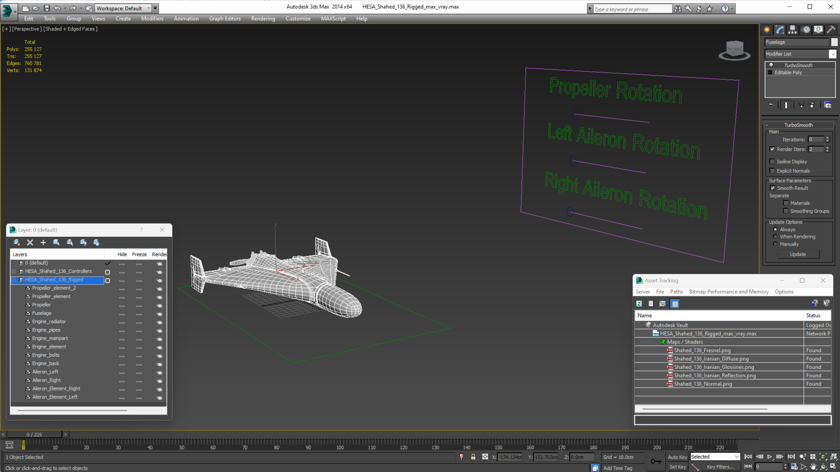Switch Asset Tracking to table view icon
840x472 pixels.
click(x=675, y=303)
